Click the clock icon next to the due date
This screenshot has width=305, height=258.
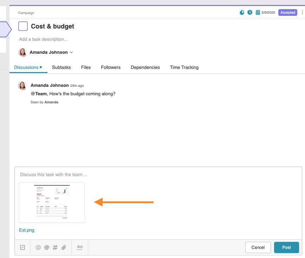[250, 12]
